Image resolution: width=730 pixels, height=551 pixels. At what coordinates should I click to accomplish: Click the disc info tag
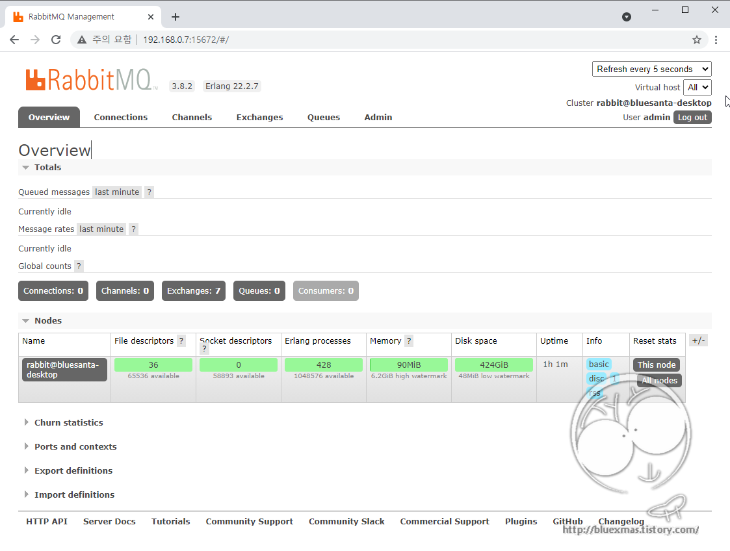(596, 379)
